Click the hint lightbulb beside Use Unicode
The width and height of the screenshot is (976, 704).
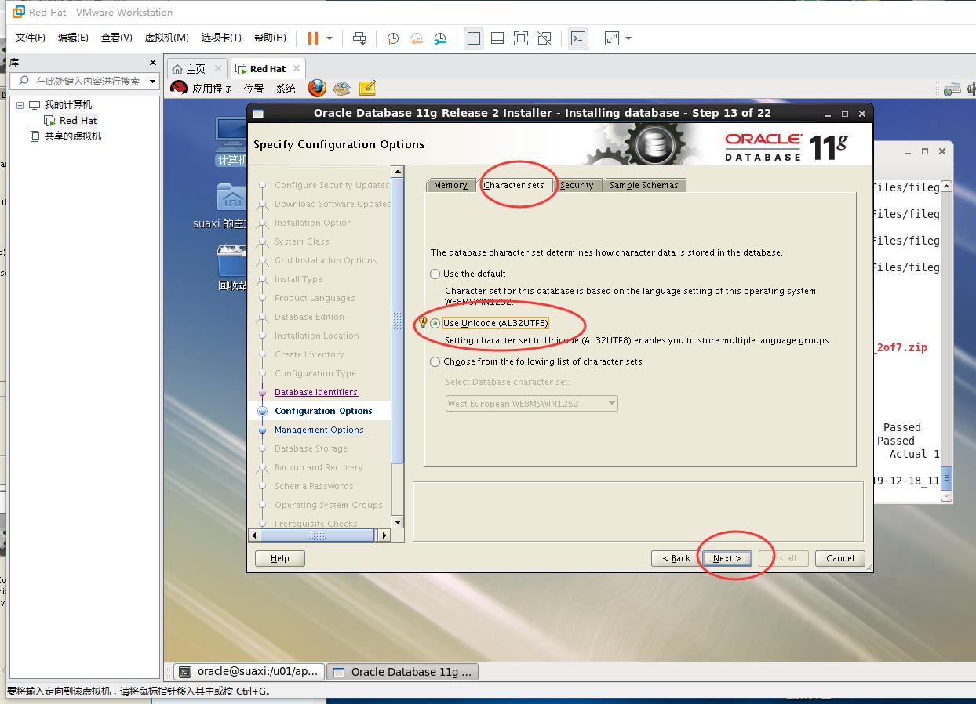(423, 322)
